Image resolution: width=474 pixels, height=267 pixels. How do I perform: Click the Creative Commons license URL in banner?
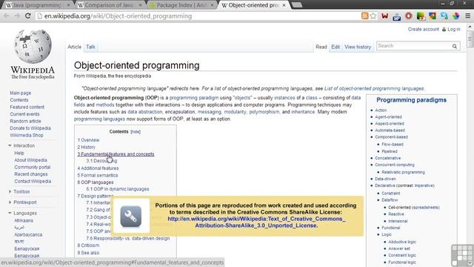coord(256,222)
